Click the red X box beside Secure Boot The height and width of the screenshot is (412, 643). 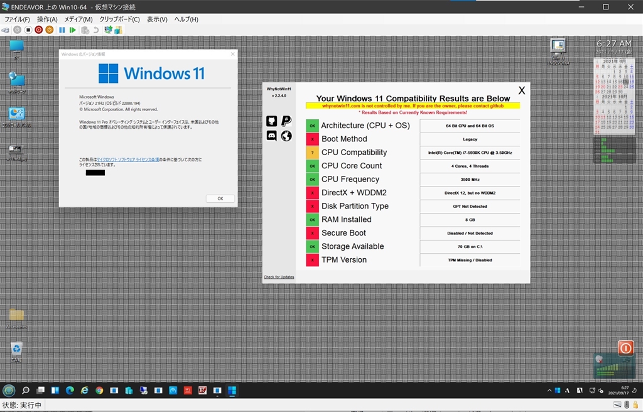click(313, 233)
